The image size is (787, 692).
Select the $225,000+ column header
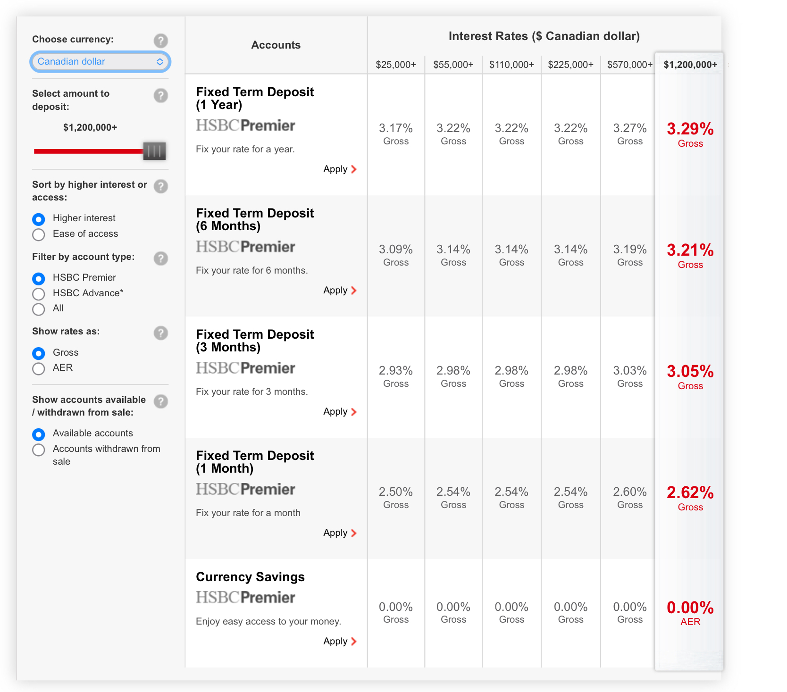[570, 65]
